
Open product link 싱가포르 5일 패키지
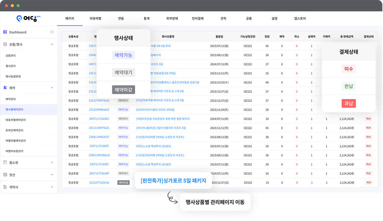(x=173, y=181)
